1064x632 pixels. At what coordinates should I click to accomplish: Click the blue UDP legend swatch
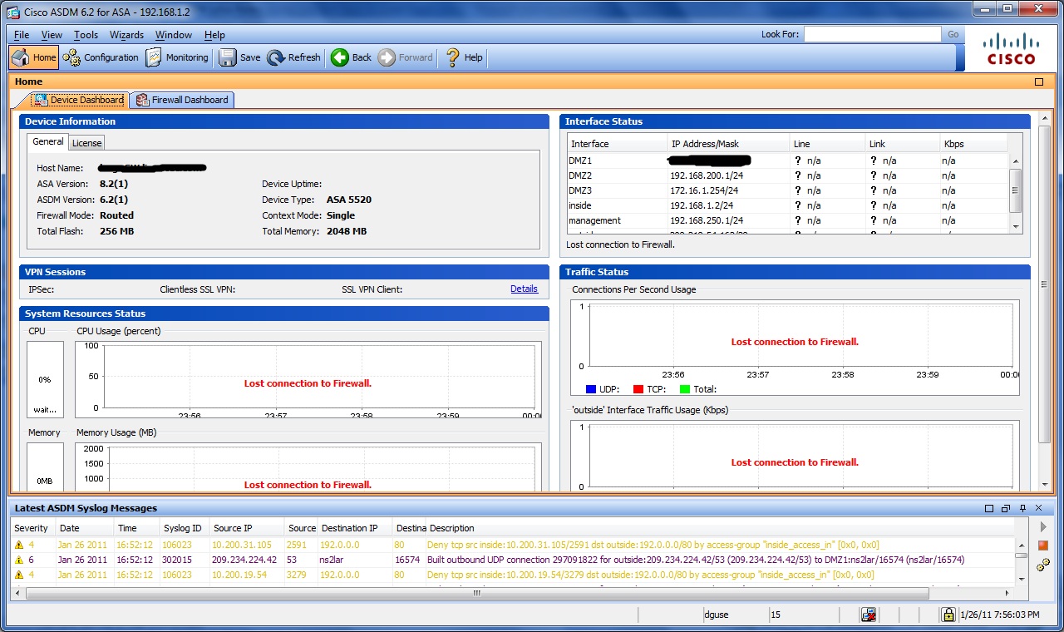coord(591,389)
